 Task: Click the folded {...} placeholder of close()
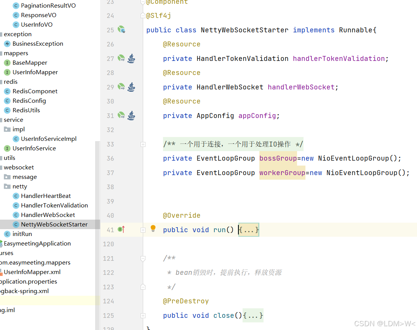tap(253, 316)
